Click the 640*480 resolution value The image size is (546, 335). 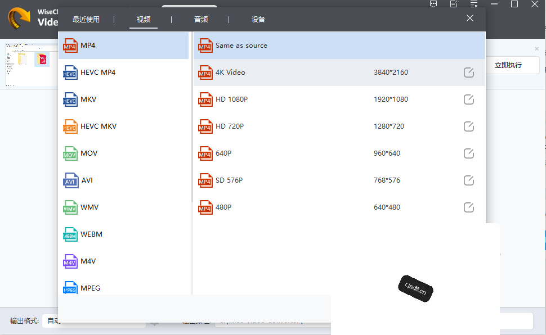[387, 207]
